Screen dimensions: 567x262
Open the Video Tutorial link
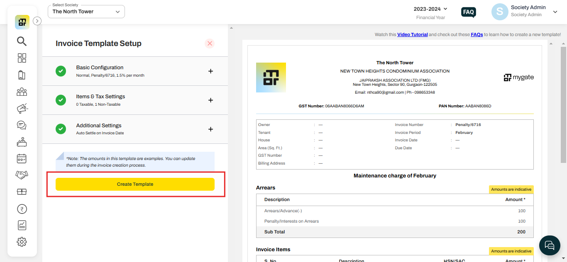tap(412, 34)
